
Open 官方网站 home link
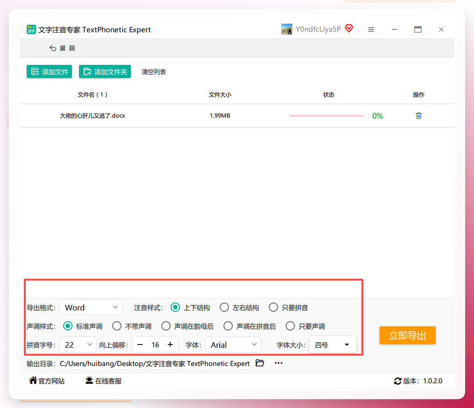coord(47,380)
